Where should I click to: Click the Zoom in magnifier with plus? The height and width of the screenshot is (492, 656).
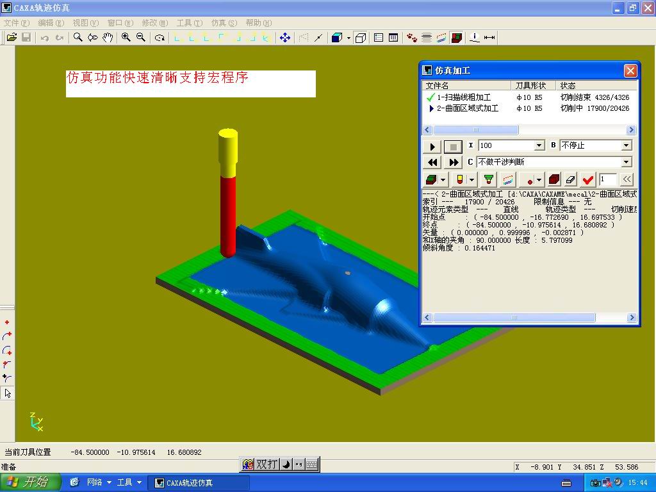pos(126,38)
